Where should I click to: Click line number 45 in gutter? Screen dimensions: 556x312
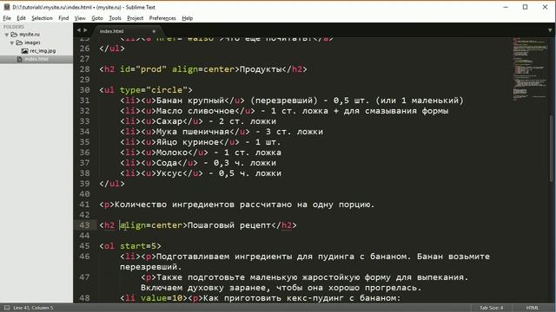click(85, 246)
